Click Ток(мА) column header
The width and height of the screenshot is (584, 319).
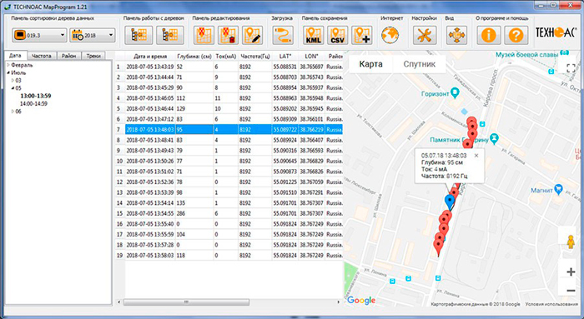(x=226, y=57)
